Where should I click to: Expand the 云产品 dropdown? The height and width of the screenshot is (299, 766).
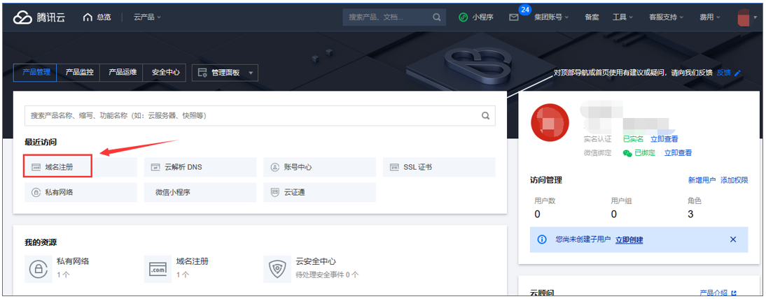click(147, 17)
